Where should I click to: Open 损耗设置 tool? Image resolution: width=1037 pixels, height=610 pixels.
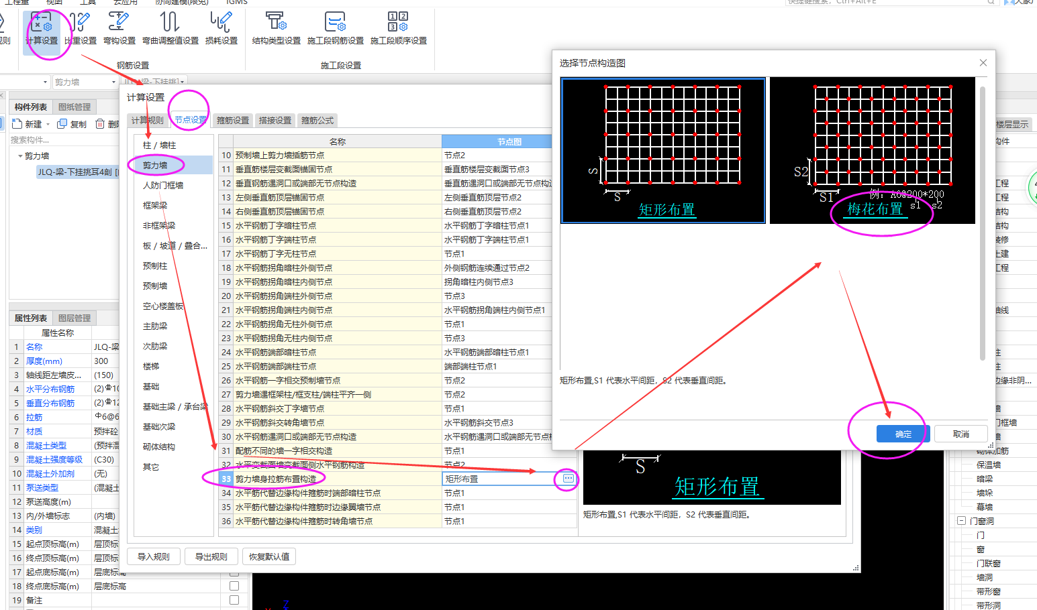[221, 29]
